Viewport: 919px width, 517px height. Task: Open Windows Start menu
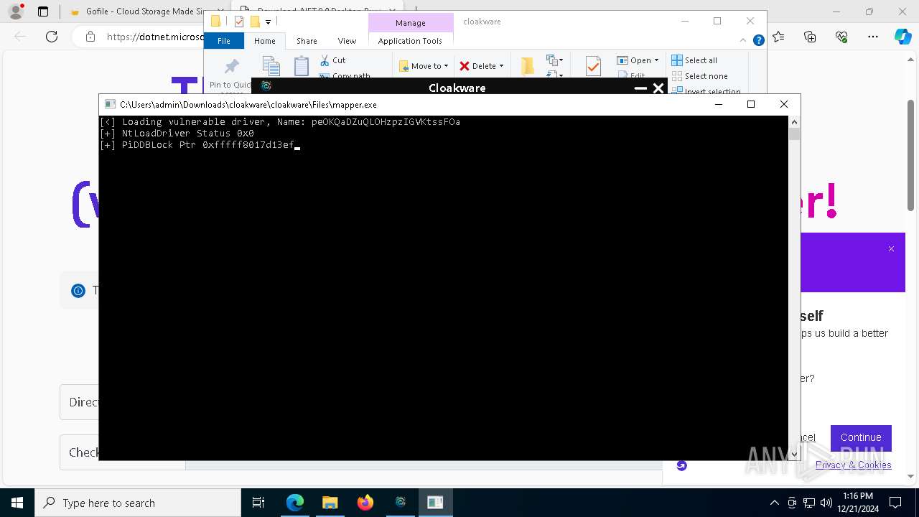(x=17, y=503)
